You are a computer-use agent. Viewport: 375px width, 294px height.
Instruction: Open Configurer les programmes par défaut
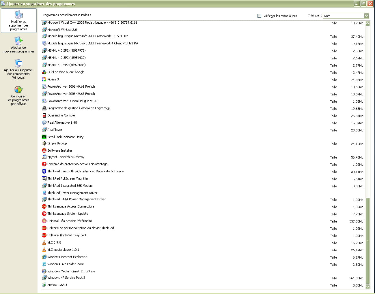pos(18,95)
